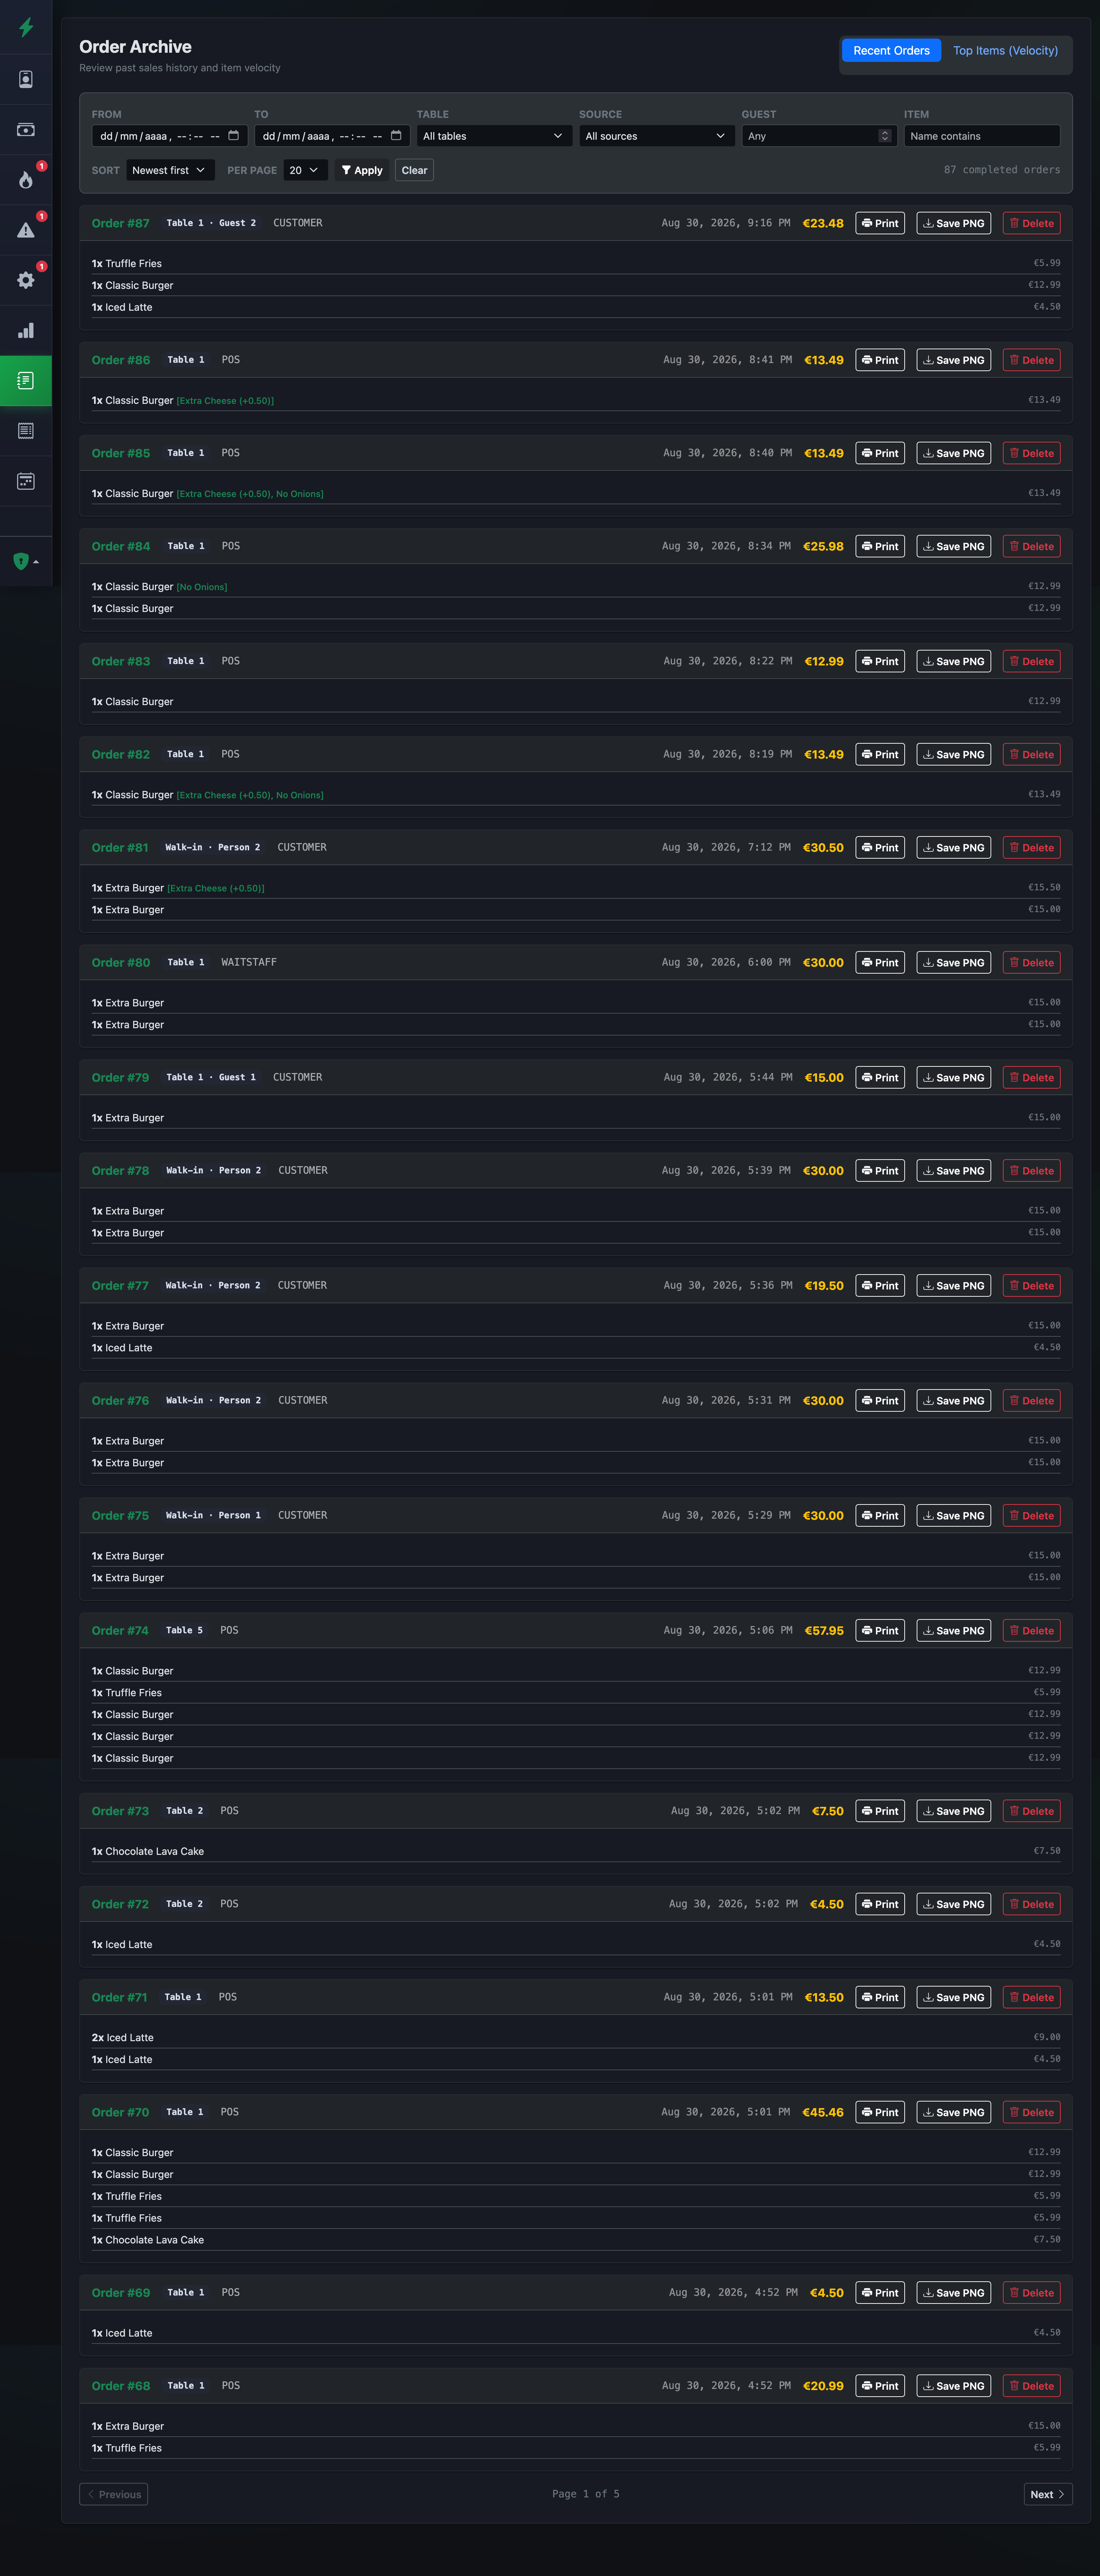Open the settings gear sidebar icon
The width and height of the screenshot is (1100, 2576).
coord(26,280)
